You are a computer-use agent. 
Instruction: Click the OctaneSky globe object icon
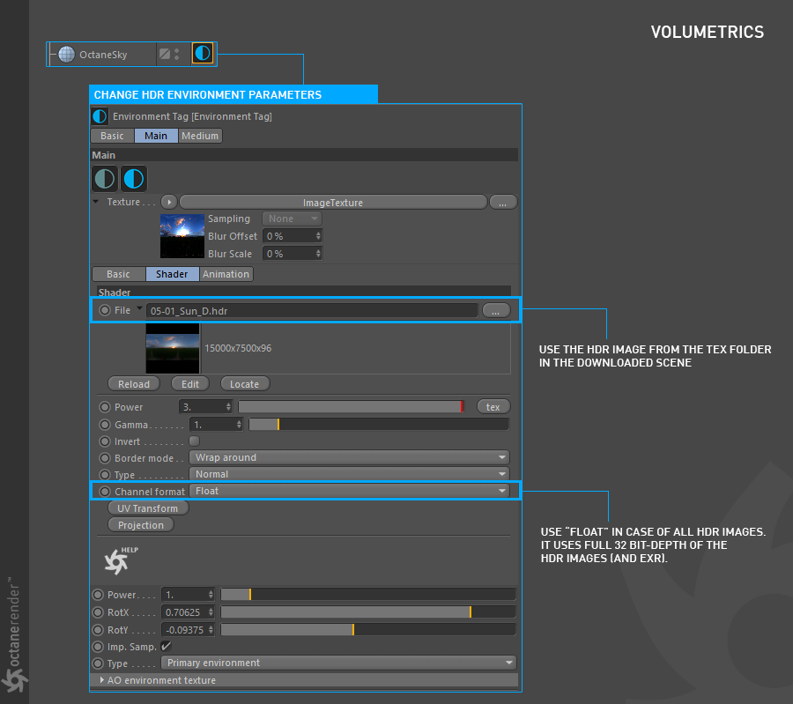tap(66, 54)
